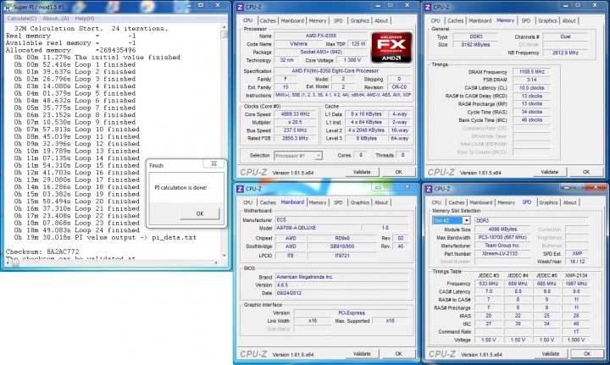Confirm the 'PI calculation is done!' dialog with OK

(200, 213)
